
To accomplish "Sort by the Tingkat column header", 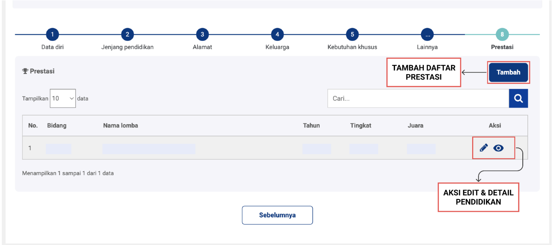I will point(361,126).
